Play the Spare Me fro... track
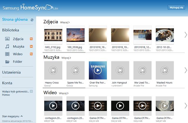Screen dimensions: 188x123 coord(75,70)
